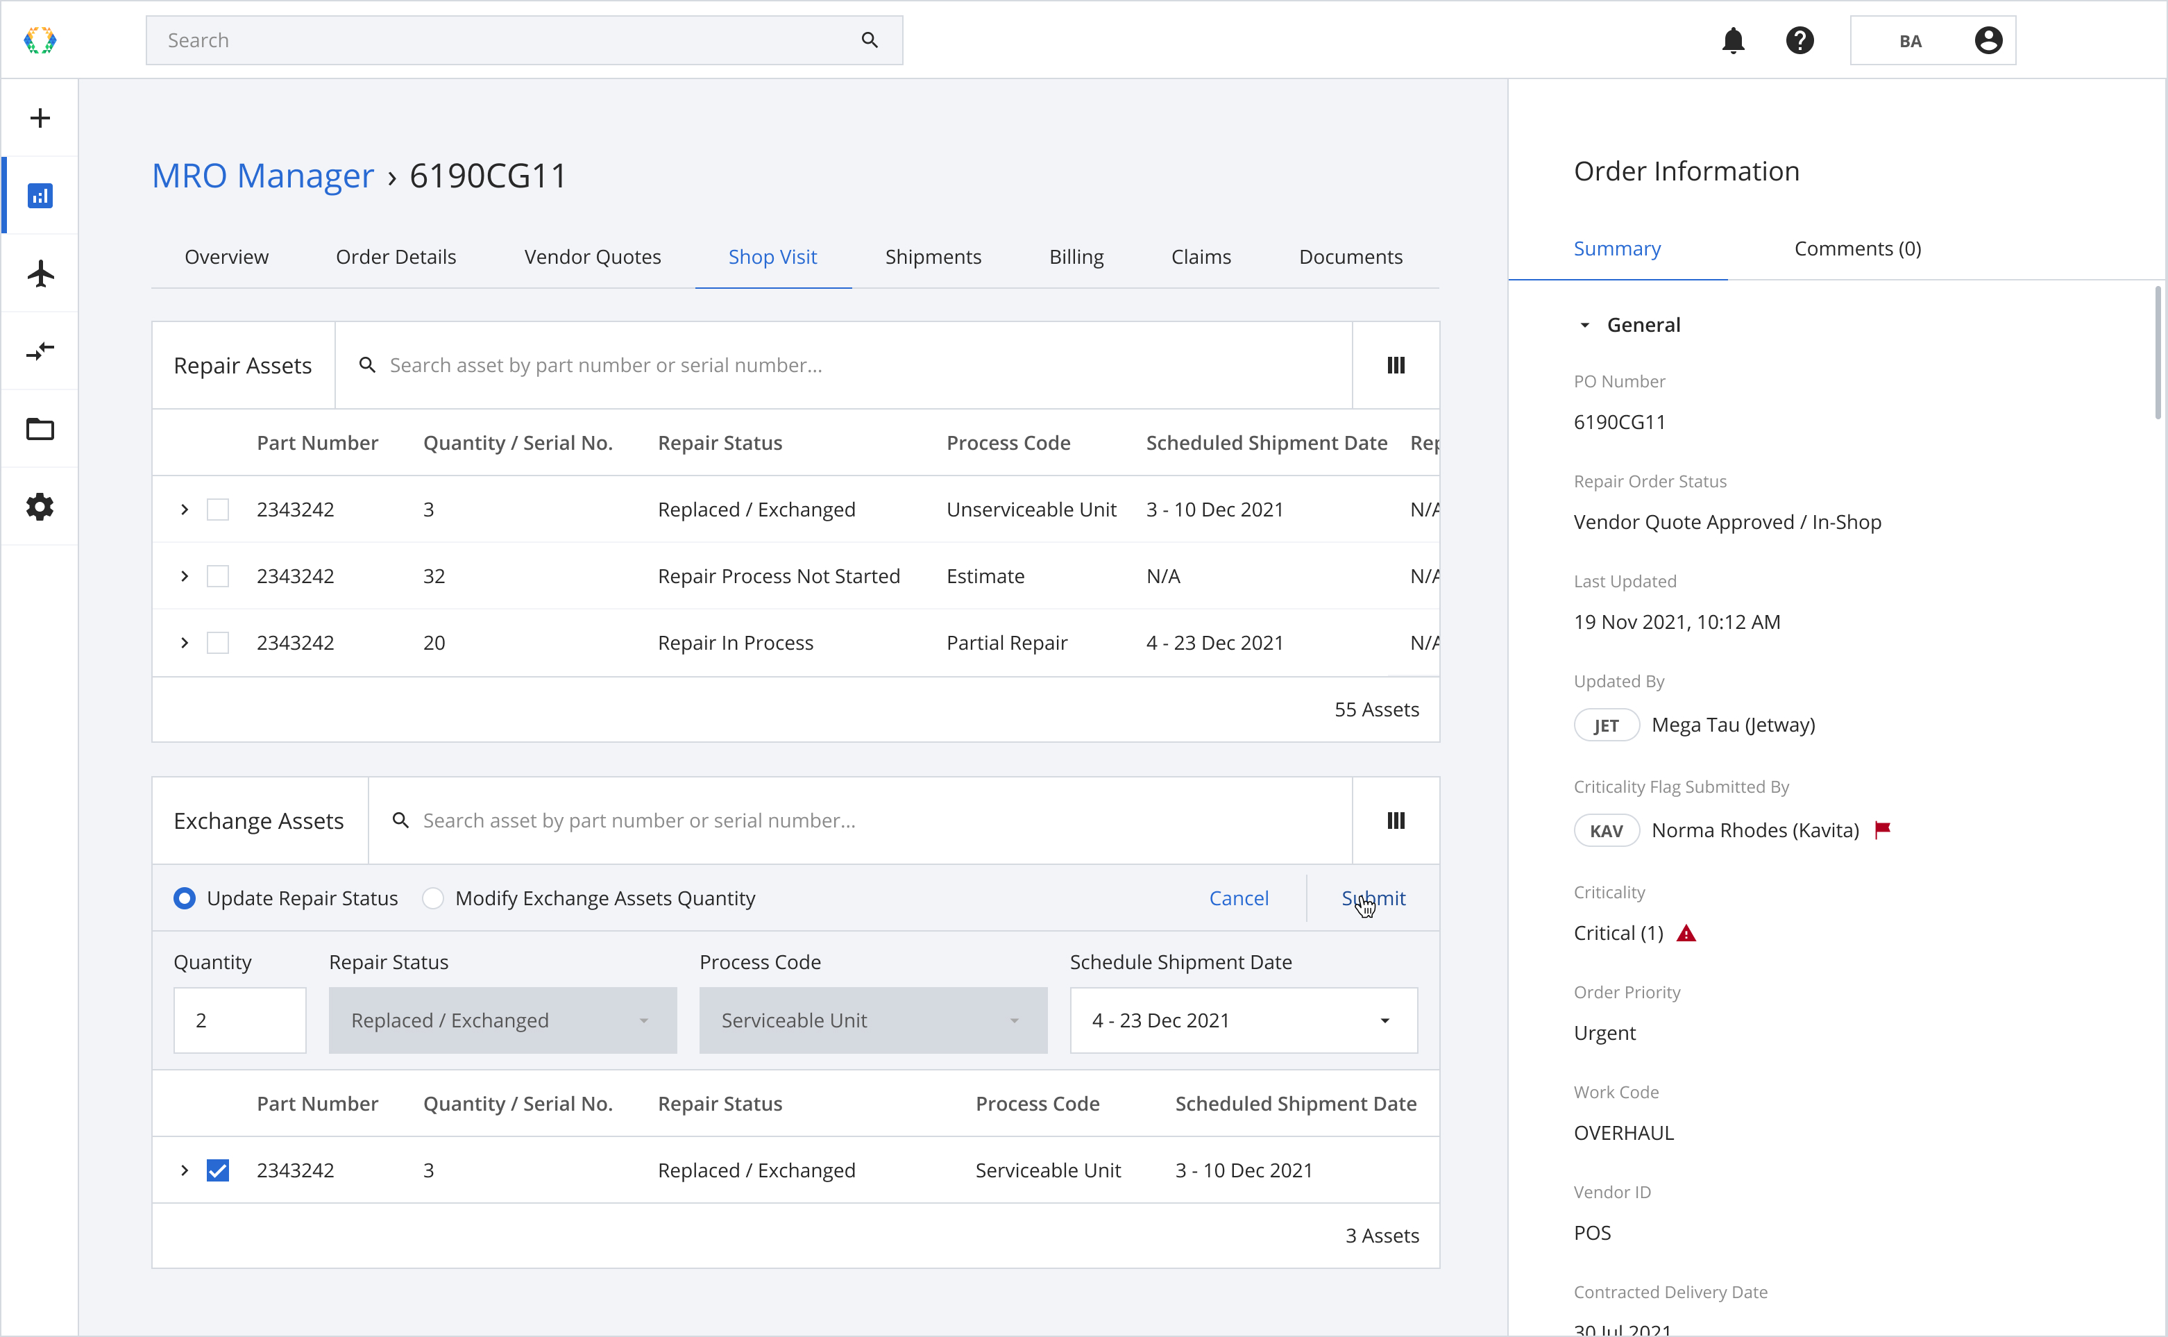Open the Documents tab

1350,258
